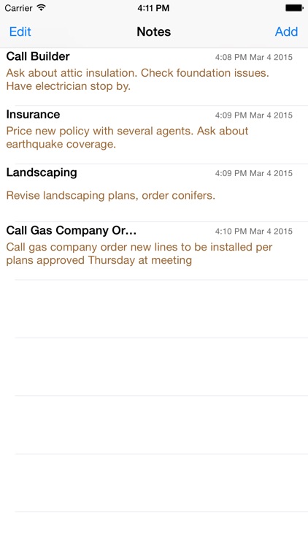308x548 pixels.
Task: Click the earthquake coverage note text
Action: pyautogui.click(x=127, y=137)
